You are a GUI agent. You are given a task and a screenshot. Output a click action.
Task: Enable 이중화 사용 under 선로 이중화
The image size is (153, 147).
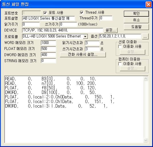[x=120, y=47]
